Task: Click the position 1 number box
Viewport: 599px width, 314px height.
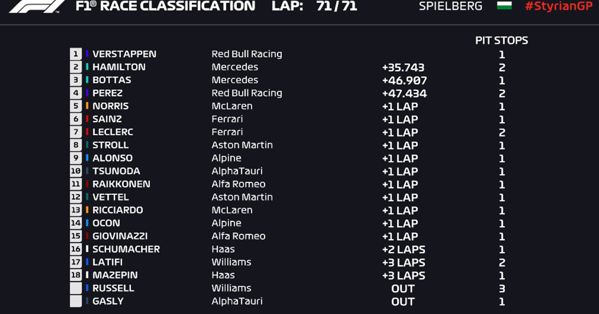Action: click(76, 54)
